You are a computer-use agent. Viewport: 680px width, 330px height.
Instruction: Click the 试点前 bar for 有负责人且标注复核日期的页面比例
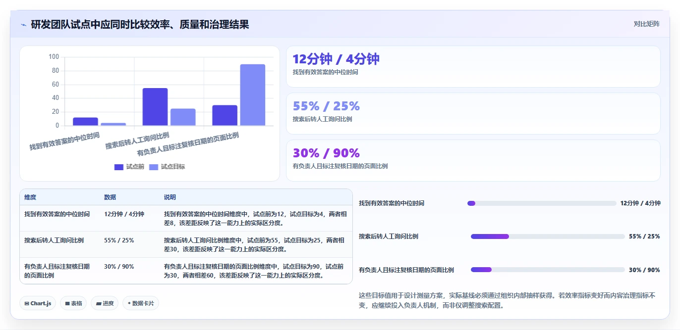coord(225,115)
